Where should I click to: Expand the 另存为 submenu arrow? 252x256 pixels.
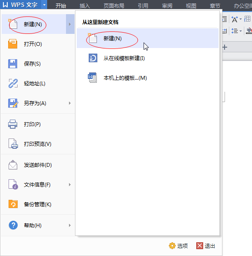(70, 103)
